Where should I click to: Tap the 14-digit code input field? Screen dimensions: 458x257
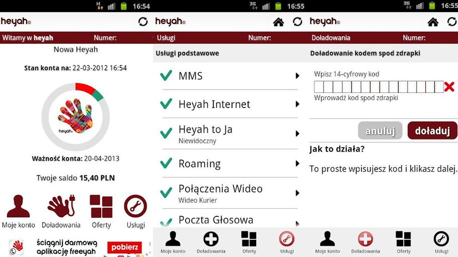pos(379,87)
